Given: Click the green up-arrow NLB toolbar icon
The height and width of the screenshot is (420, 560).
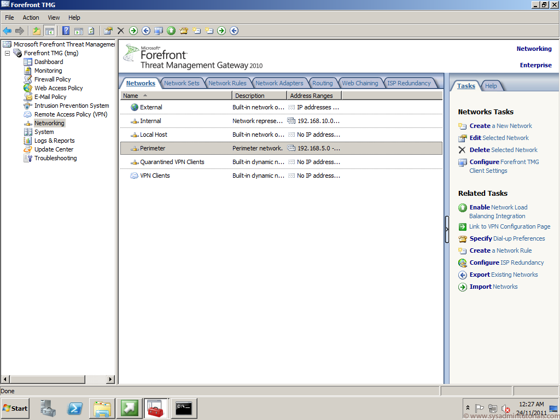Looking at the screenshot, I should 171,31.
